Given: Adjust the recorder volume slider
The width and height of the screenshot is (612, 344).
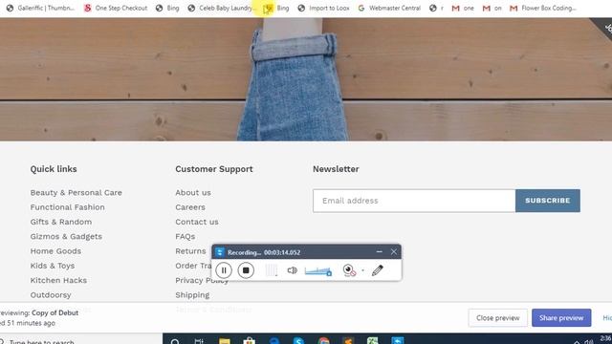Looking at the screenshot, I should click(x=318, y=270).
